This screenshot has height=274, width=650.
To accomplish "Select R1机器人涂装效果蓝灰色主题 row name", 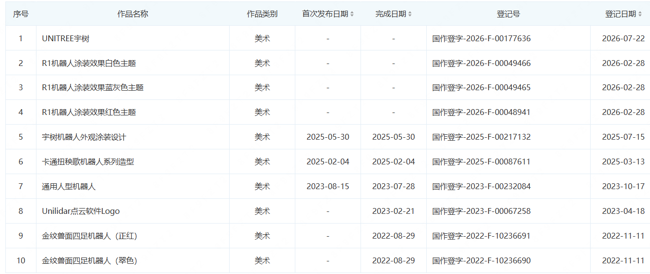I will tap(93, 87).
